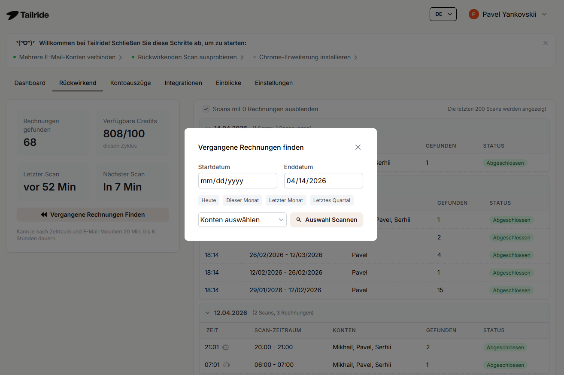
Task: Open the DE language dropdown
Action: [x=443, y=14]
